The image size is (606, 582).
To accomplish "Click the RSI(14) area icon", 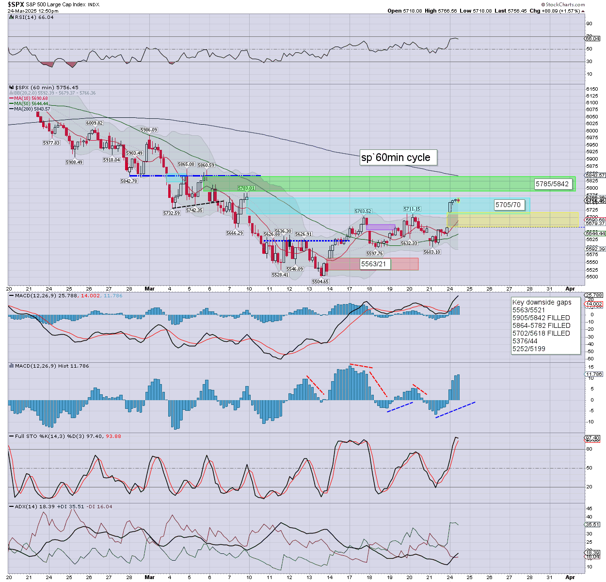I will tap(11, 17).
